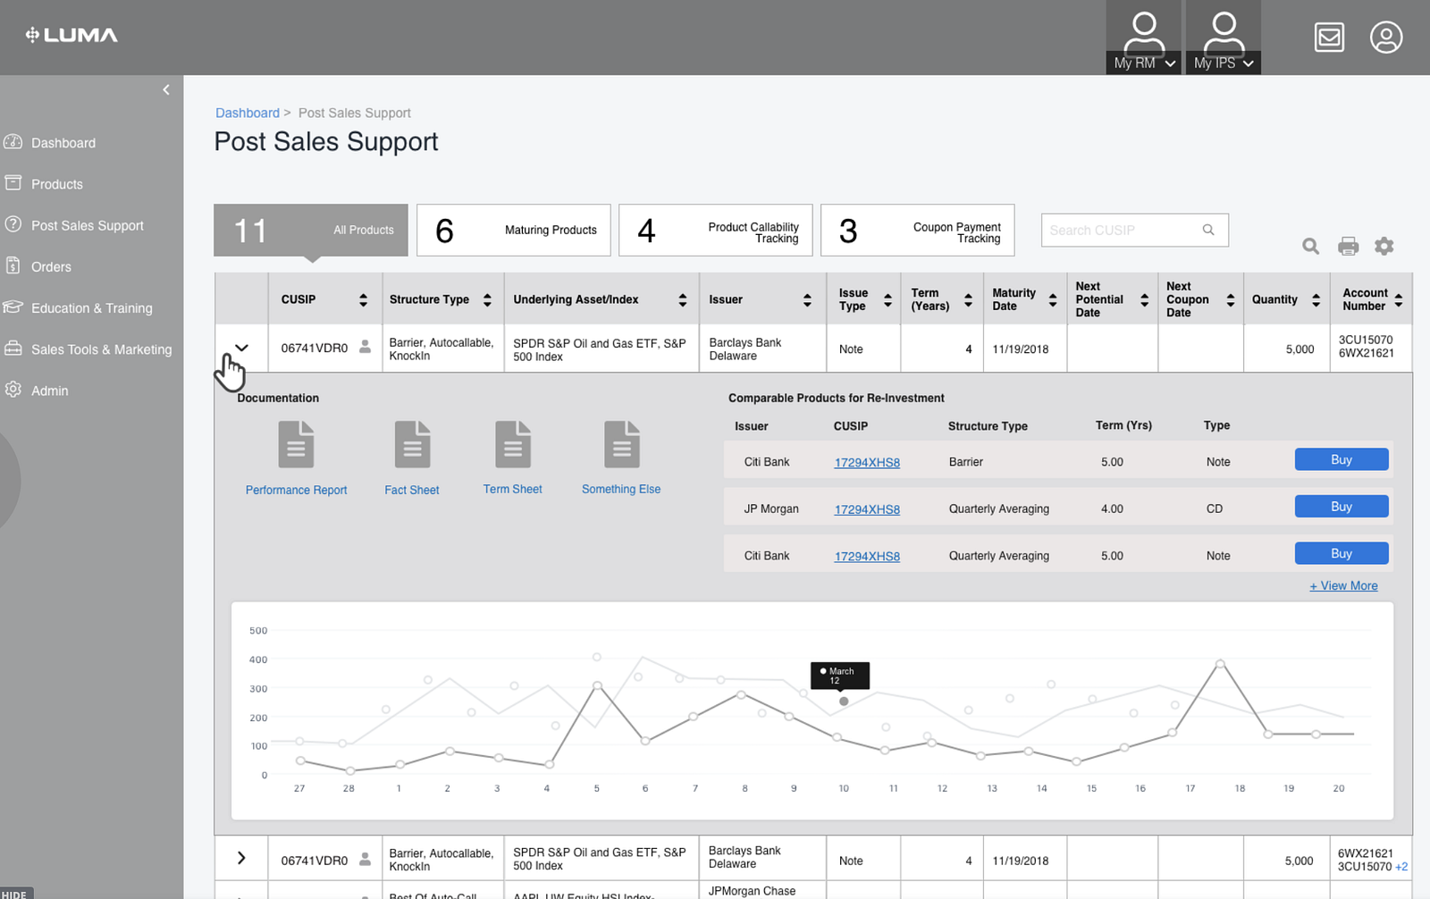Open Products in the sidebar menu

click(x=57, y=184)
